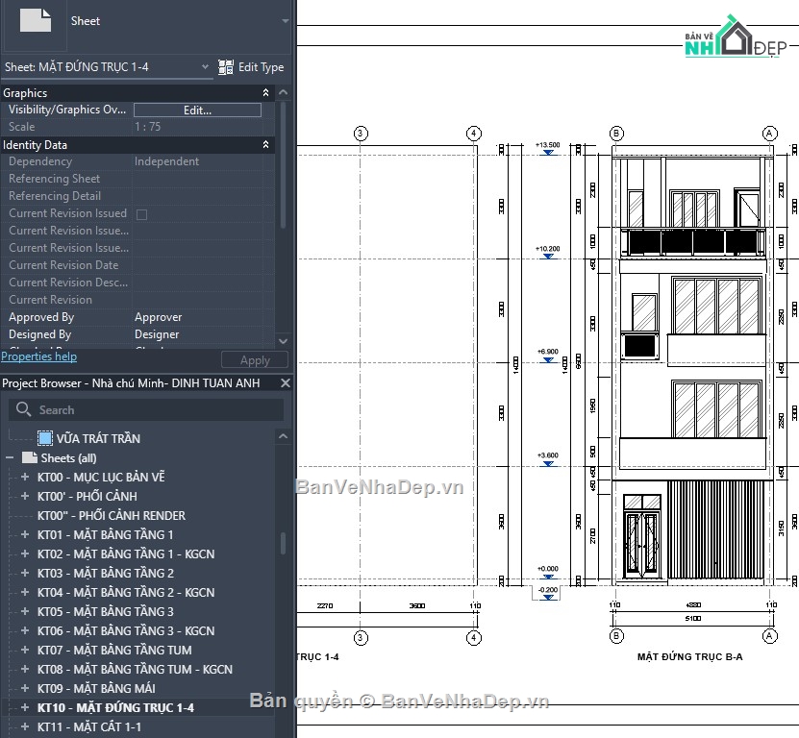Select VỮA TRÁT TRẦN tree item
The height and width of the screenshot is (738, 799).
click(x=98, y=438)
